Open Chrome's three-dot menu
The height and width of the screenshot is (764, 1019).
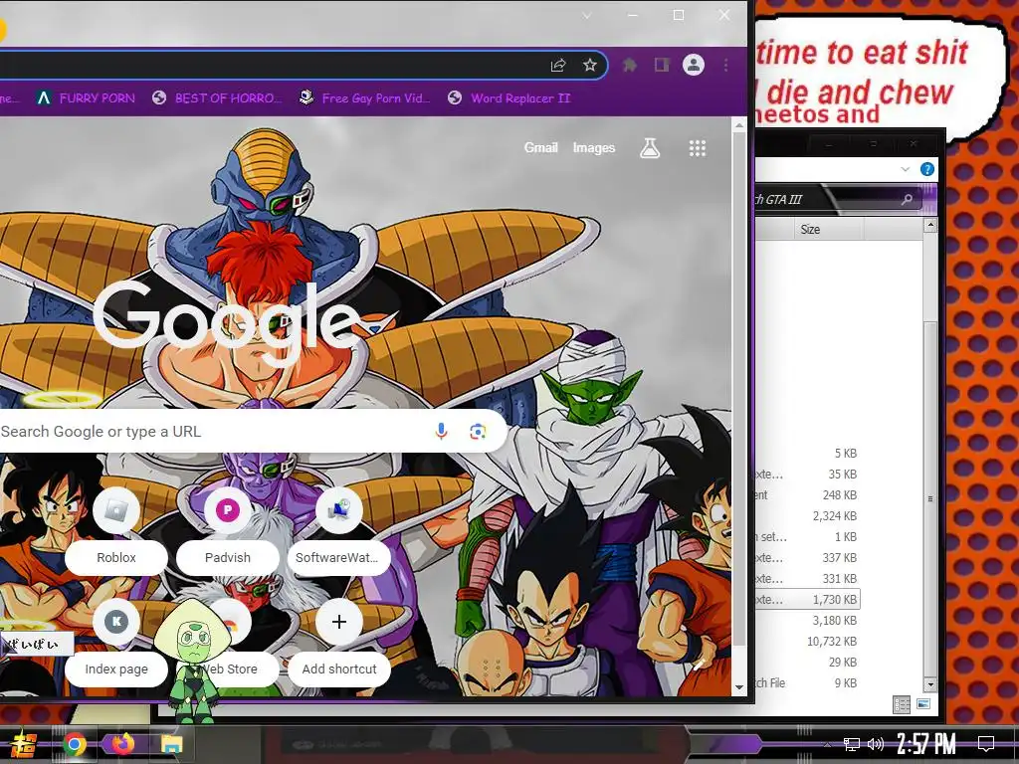(x=725, y=65)
